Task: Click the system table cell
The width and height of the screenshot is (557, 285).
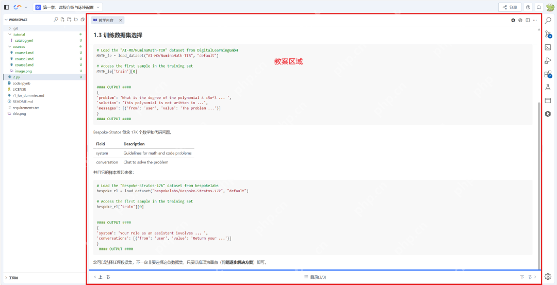Action: coord(102,153)
